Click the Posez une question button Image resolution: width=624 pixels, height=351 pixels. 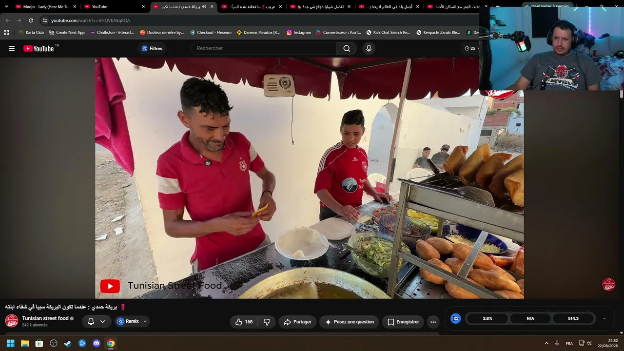point(349,322)
